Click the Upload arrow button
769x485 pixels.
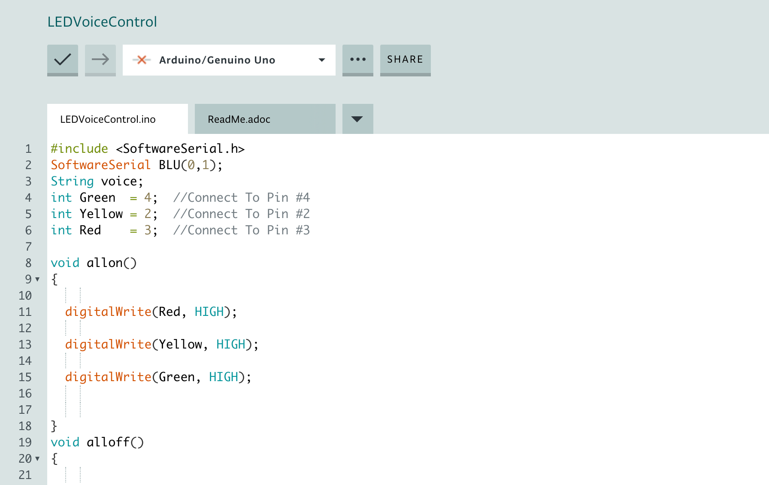click(x=100, y=60)
